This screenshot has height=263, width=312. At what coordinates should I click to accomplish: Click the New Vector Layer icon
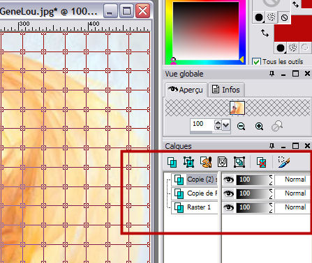pos(188,162)
